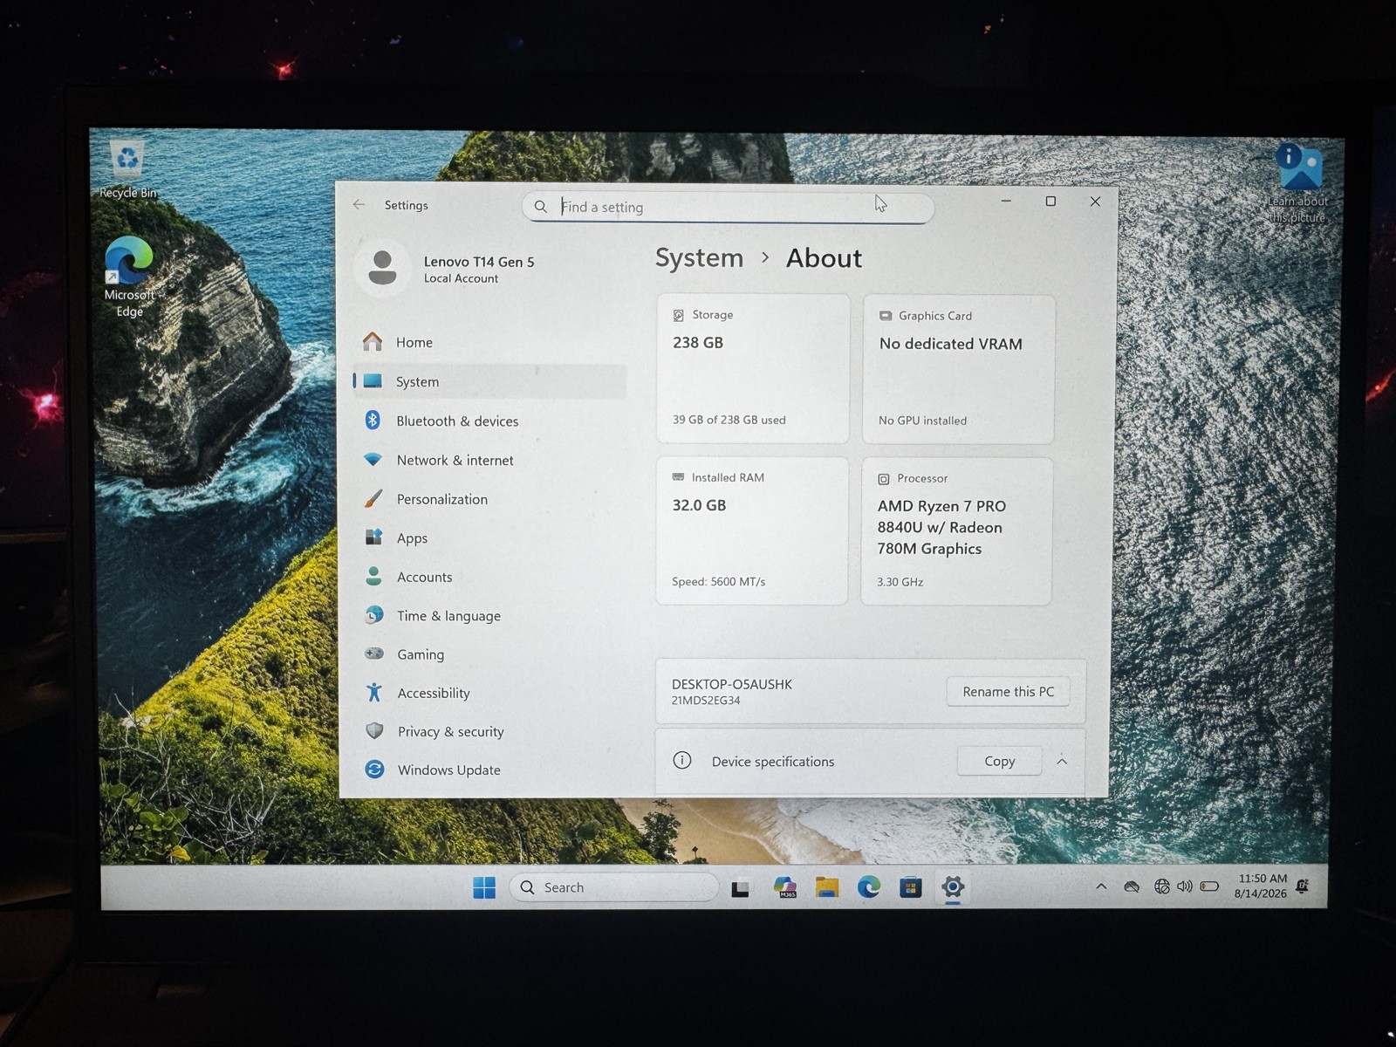Open the OneDrive cloud tray icon
This screenshot has height=1047, width=1396.
pyautogui.click(x=1132, y=886)
